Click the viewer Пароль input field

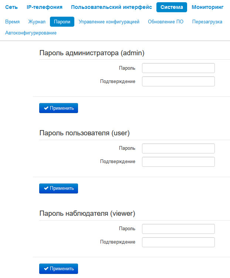coord(178,229)
